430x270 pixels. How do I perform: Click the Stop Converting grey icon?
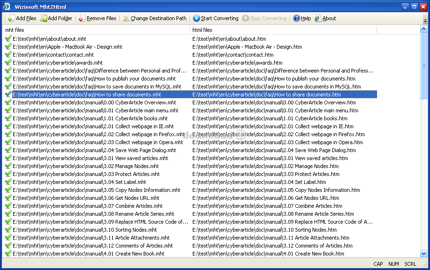[x=246, y=18]
